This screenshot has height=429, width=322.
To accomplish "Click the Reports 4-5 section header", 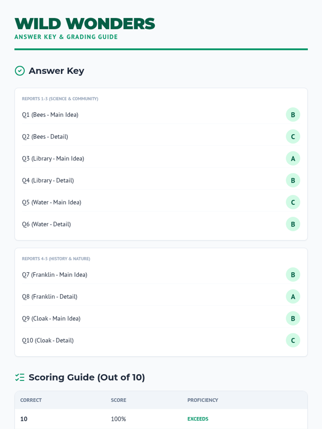I will (x=56, y=259).
